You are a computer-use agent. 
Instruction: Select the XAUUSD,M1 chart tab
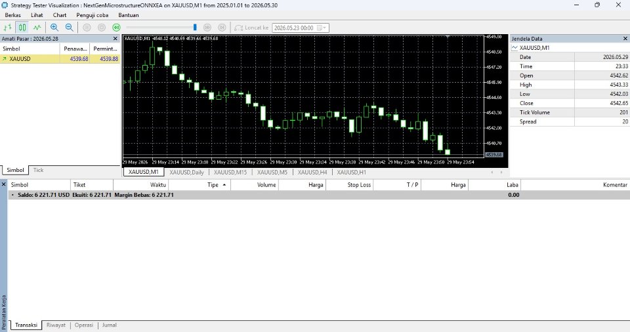click(x=144, y=172)
